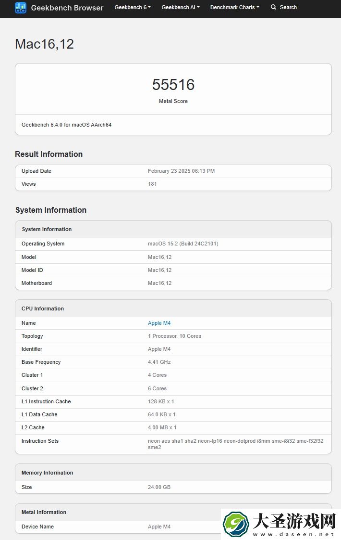341x540 pixels.
Task: Select the macOS 15.2 (Build 24C2101) value
Action: pos(183,244)
